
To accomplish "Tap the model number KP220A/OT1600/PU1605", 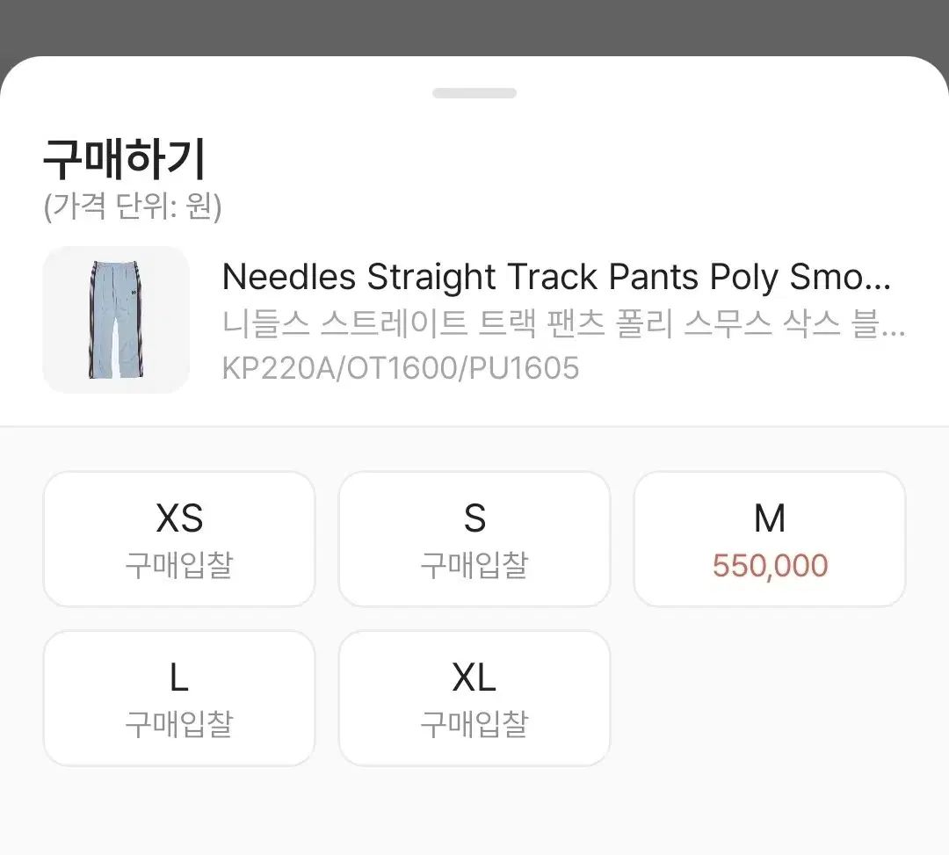I will coord(401,367).
